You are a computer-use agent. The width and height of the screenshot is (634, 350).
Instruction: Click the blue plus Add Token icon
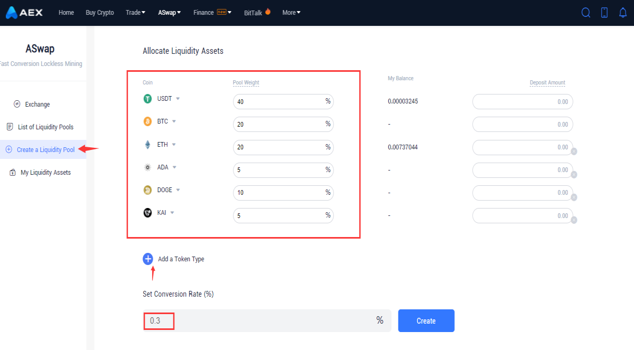[148, 259]
